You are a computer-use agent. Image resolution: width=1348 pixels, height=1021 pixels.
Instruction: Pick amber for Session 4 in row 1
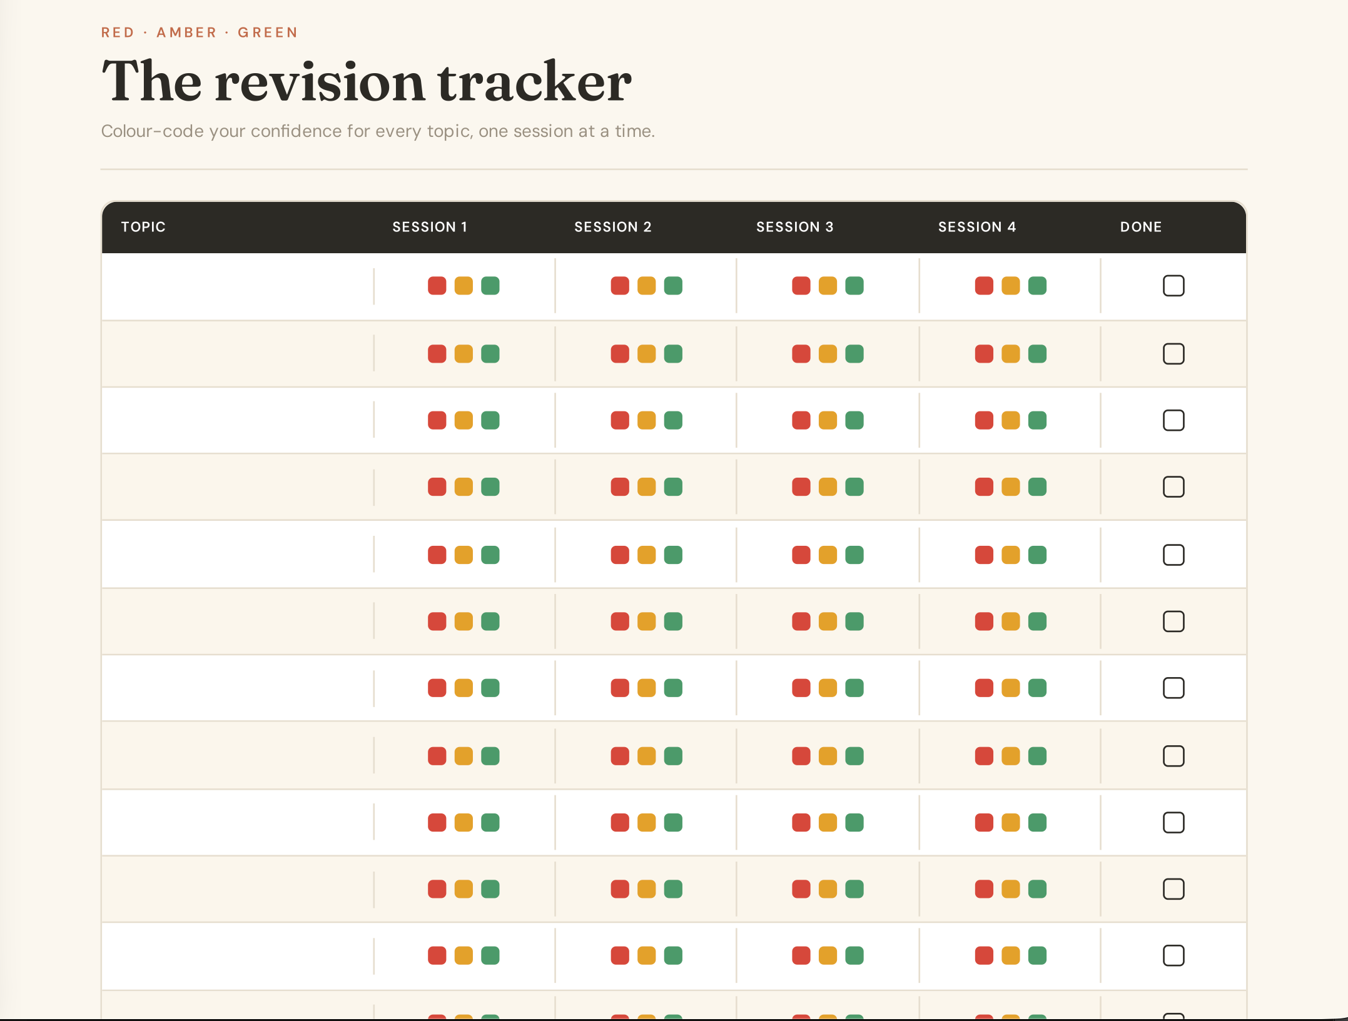(1011, 286)
